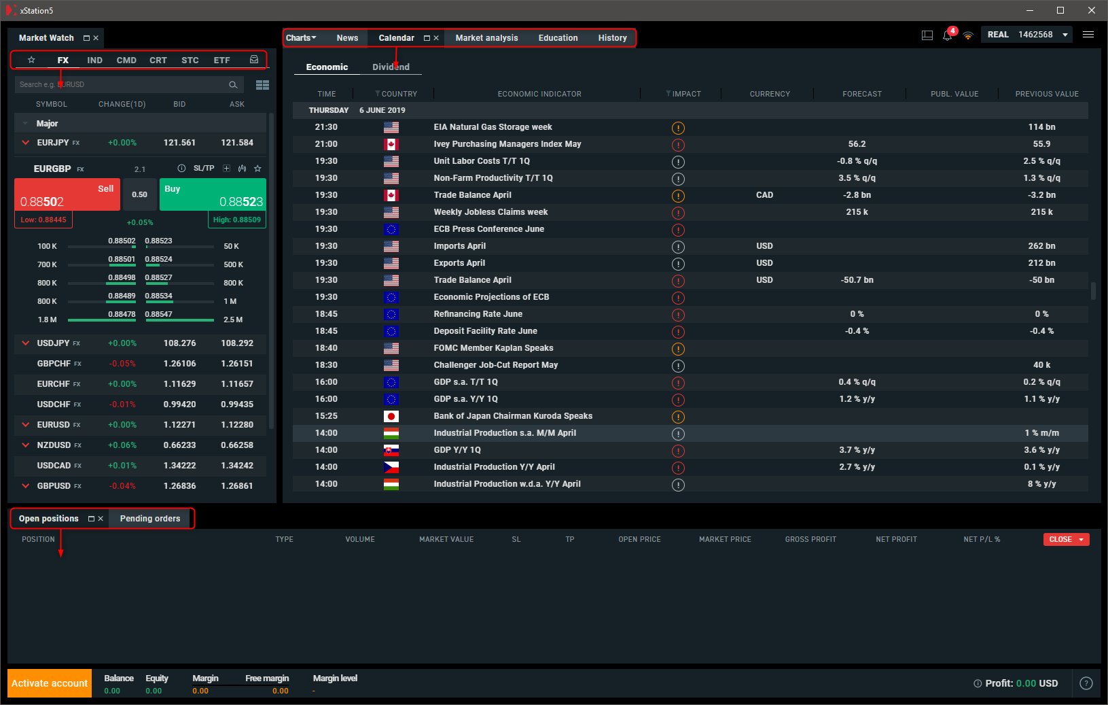This screenshot has height=705, width=1108.
Task: Open the Favorites star tab in Market Watch
Action: [x=31, y=60]
